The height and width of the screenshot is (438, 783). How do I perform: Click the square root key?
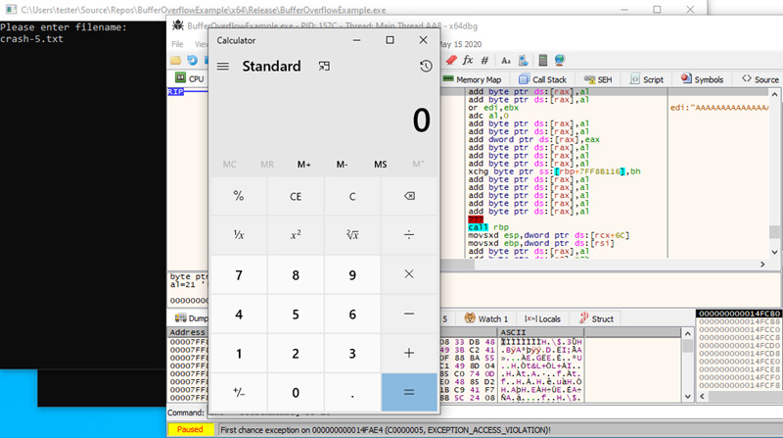pos(352,234)
